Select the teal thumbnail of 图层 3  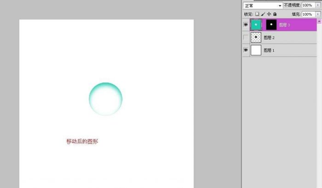(256, 25)
